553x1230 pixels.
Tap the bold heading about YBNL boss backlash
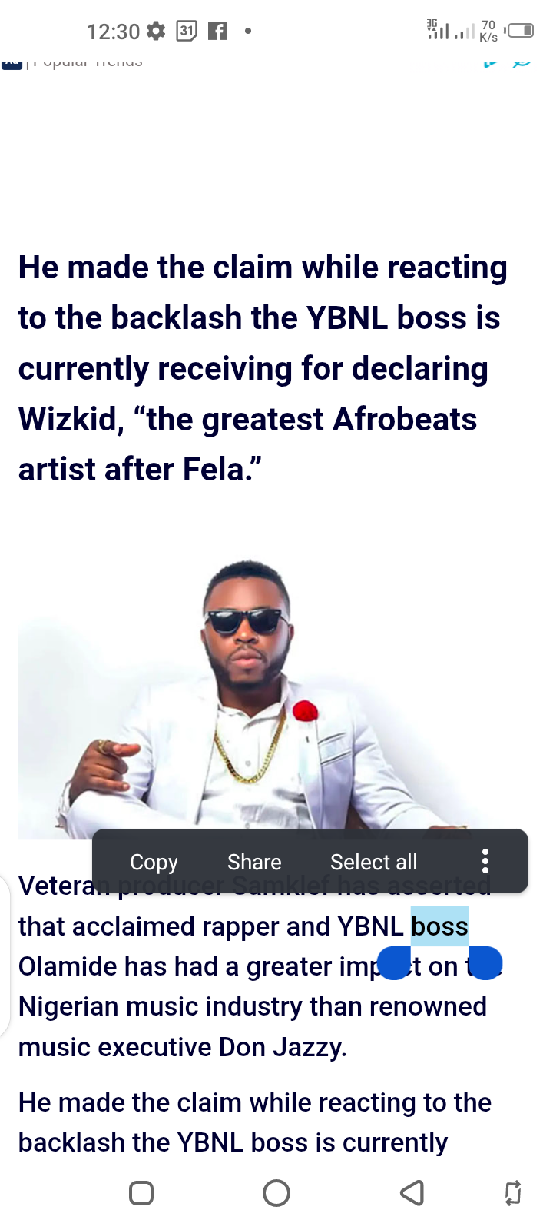point(263,368)
